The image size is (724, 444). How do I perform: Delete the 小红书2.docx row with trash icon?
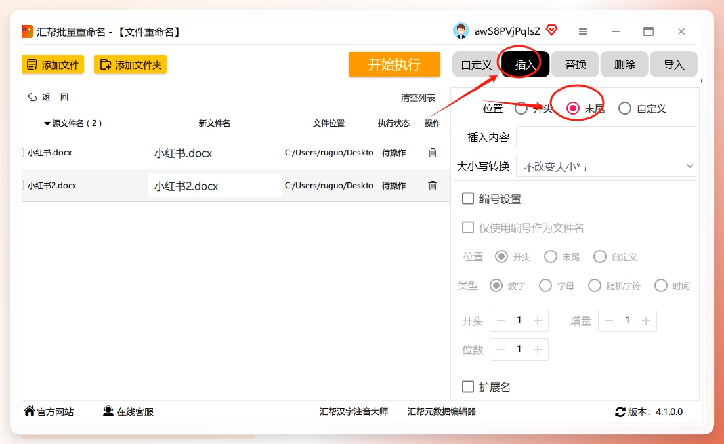[x=432, y=186]
